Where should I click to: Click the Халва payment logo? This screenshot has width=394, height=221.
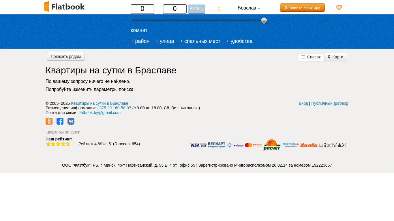point(309,145)
